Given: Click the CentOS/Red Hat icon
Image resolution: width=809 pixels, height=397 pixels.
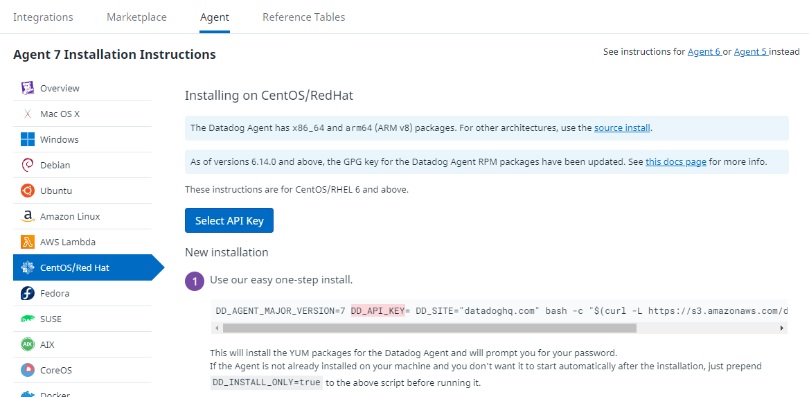Looking at the screenshot, I should [27, 267].
